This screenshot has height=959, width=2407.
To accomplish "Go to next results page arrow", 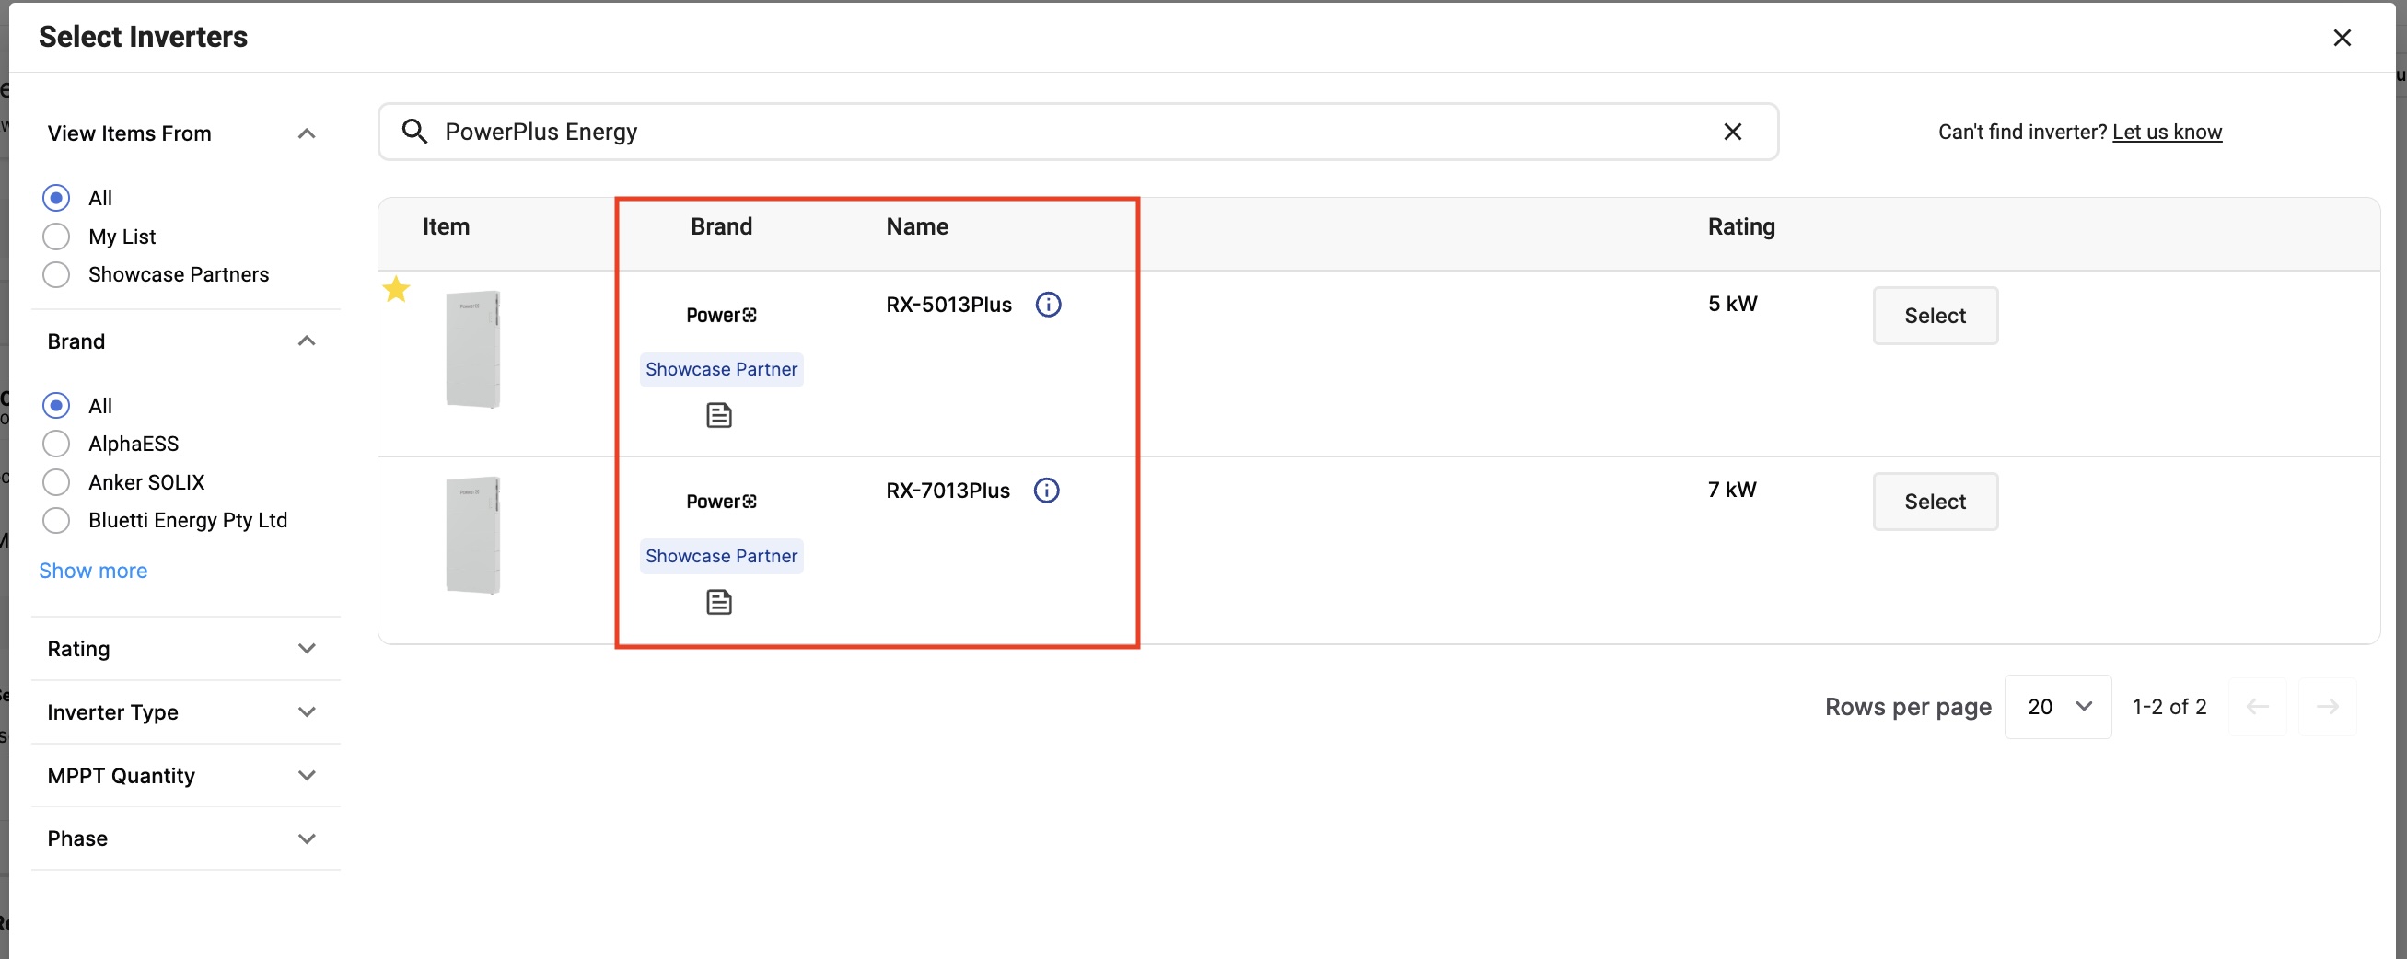I will pyautogui.click(x=2328, y=707).
